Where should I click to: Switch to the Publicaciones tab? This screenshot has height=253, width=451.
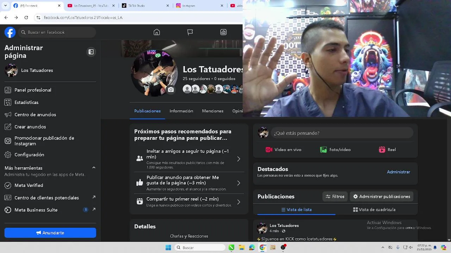(147, 111)
